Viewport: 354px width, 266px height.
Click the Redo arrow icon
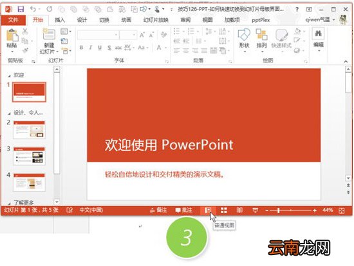50,9
